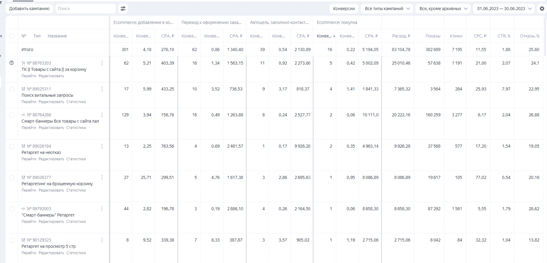Open the Все, кроме архивных filter dropdown
Screen dimensions: 547x263
coord(443,9)
